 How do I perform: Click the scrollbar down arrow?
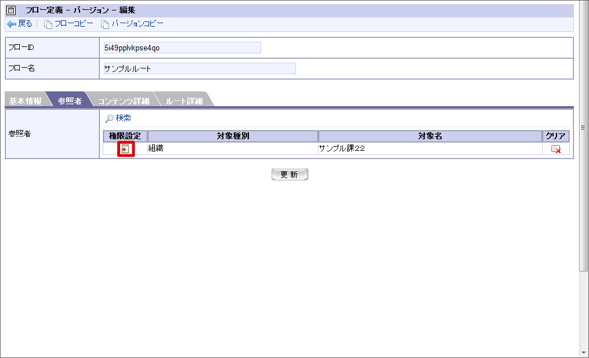[584, 353]
